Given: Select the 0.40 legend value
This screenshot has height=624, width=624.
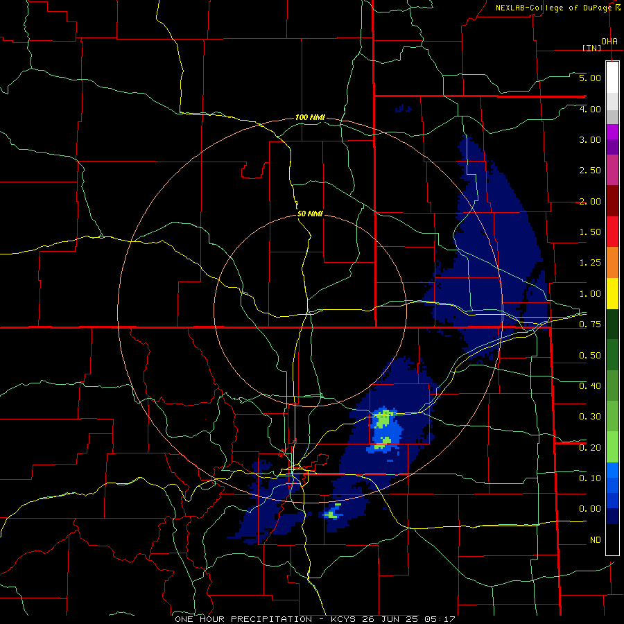Looking at the screenshot, I should pyautogui.click(x=590, y=386).
